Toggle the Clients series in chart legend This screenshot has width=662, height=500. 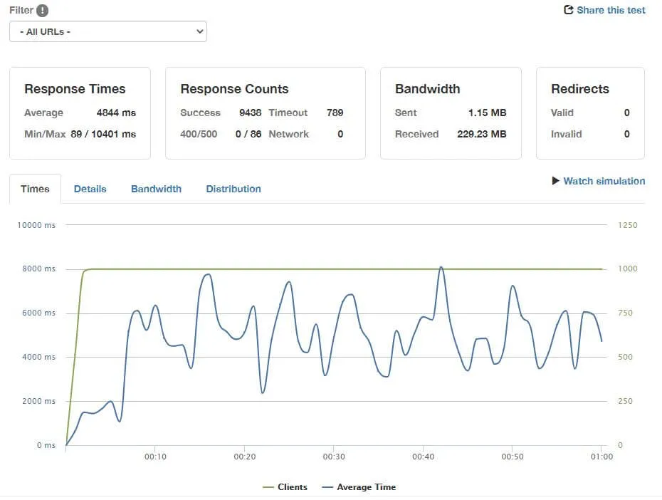pyautogui.click(x=285, y=487)
